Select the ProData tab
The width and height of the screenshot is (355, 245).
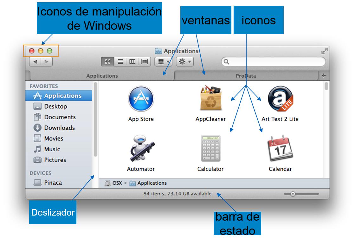point(246,76)
